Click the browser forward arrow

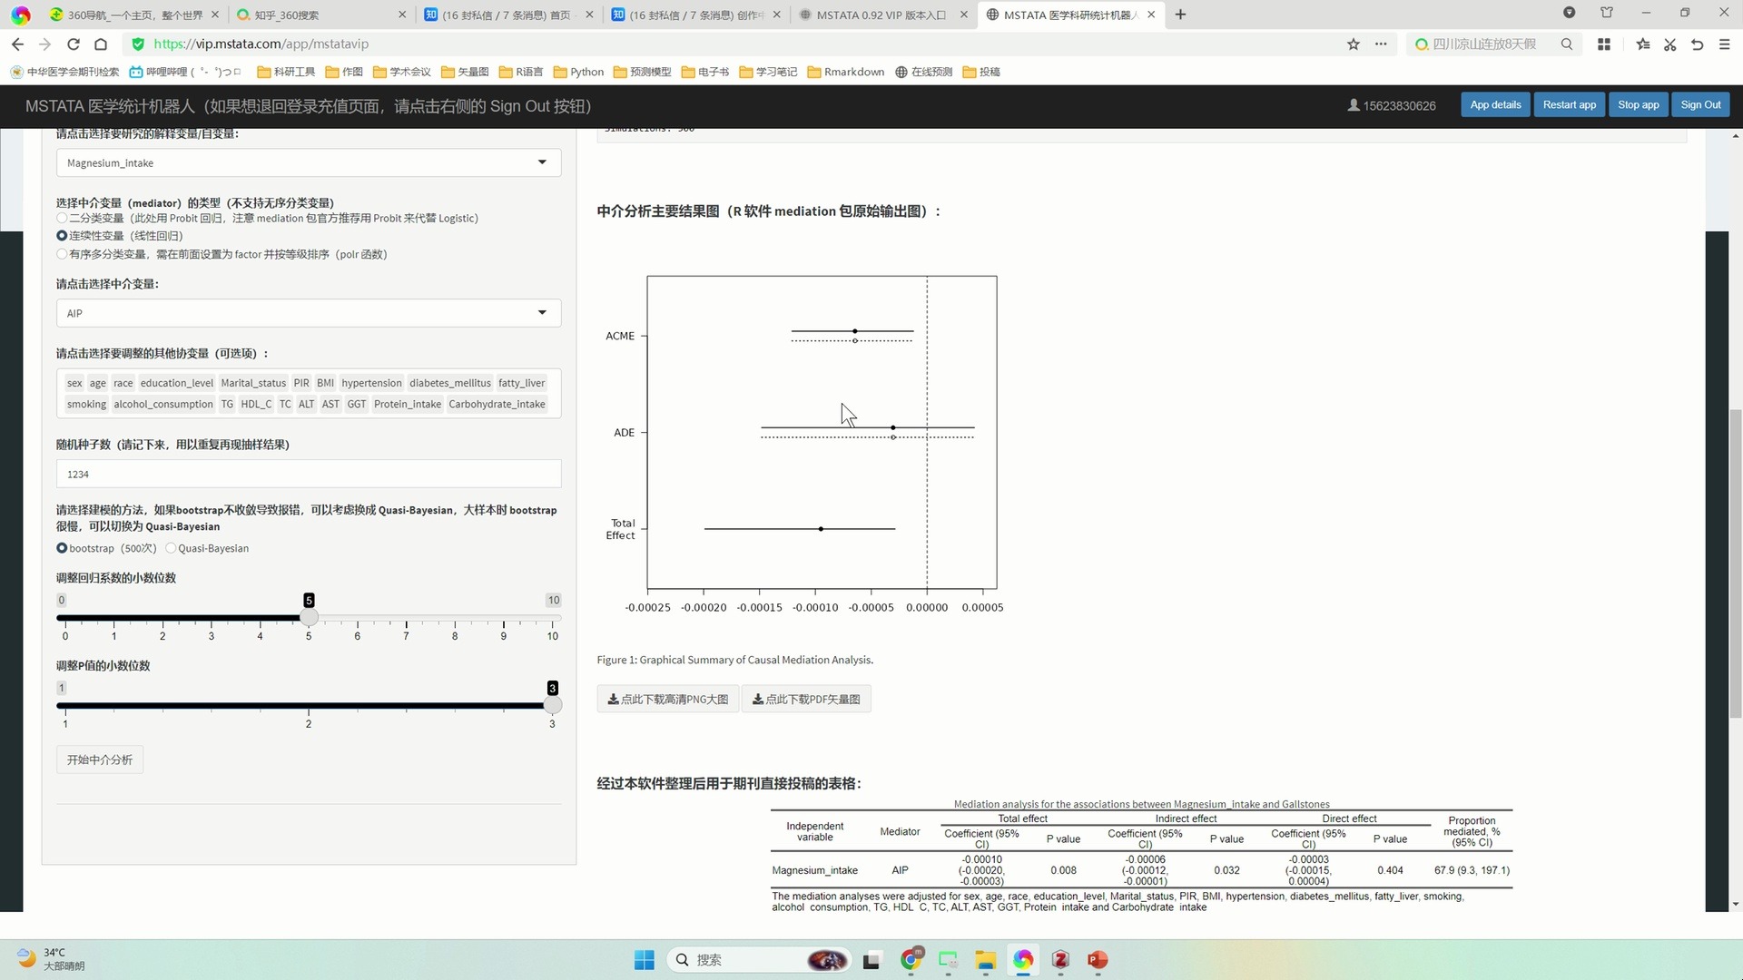pyautogui.click(x=44, y=44)
